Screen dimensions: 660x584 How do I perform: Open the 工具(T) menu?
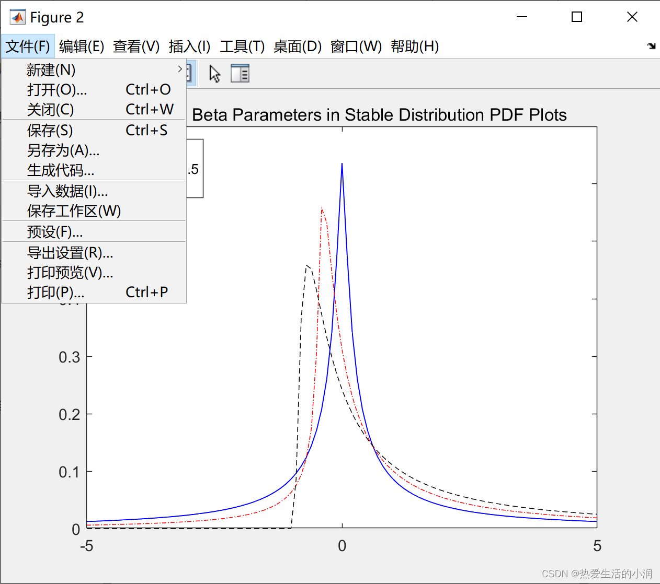pos(242,46)
